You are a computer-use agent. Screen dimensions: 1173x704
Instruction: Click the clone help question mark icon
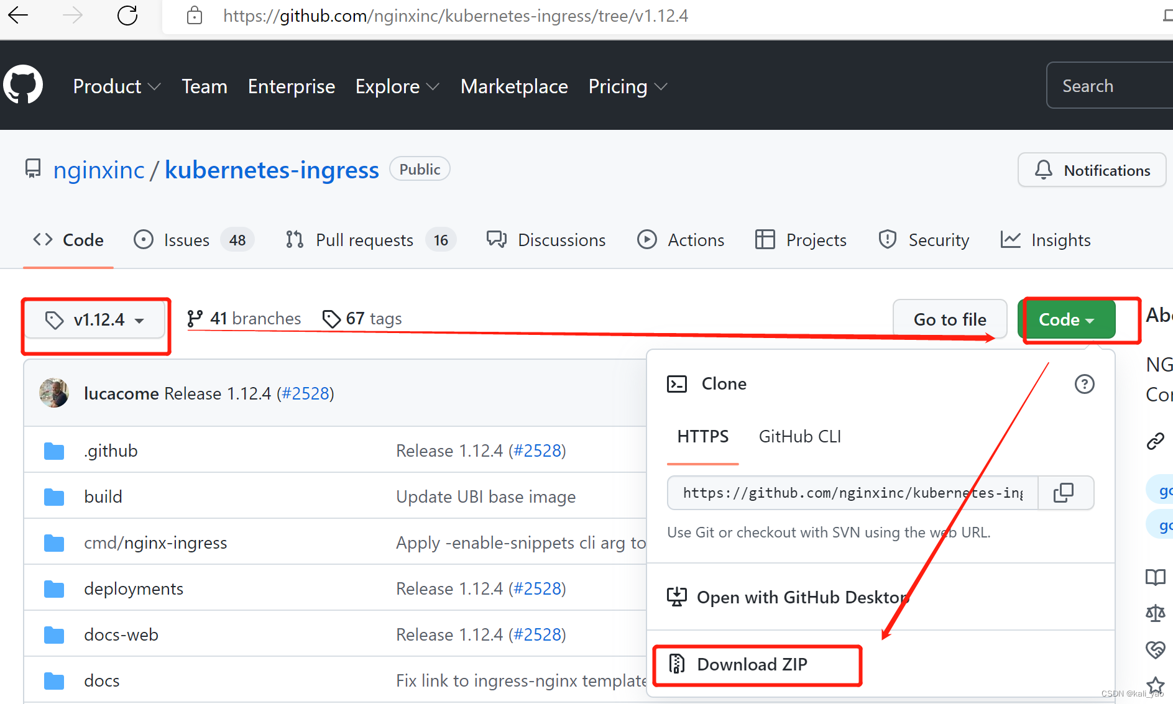click(1084, 384)
